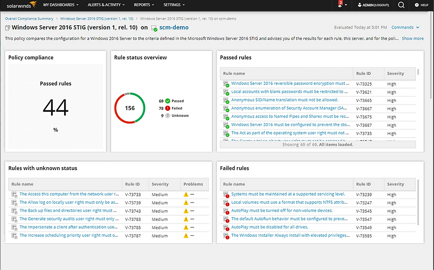The image size is (434, 270).
Task: Click the unknown status icon for rule V-73743
Action: tap(14, 211)
